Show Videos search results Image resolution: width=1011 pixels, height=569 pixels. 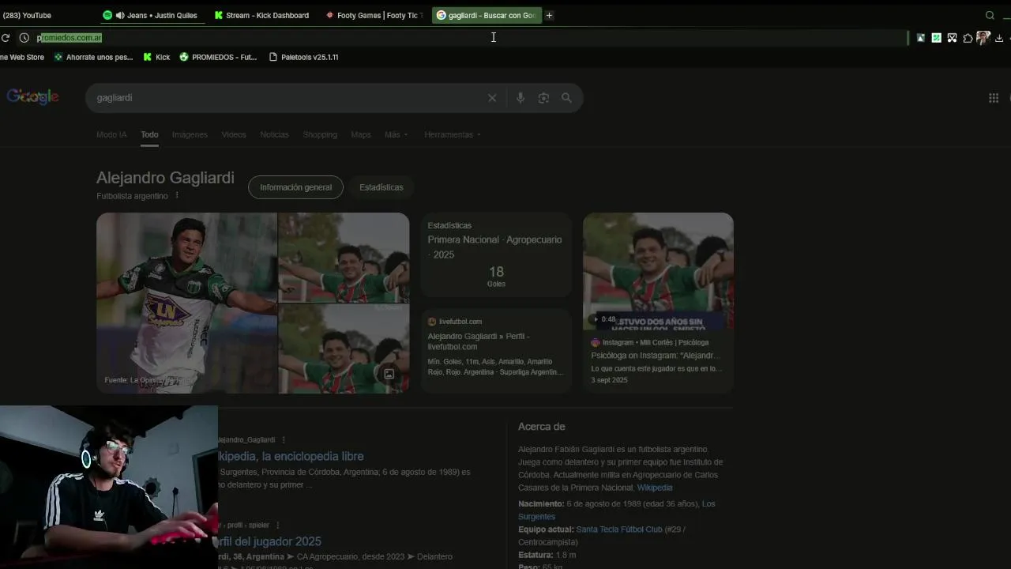tap(234, 134)
